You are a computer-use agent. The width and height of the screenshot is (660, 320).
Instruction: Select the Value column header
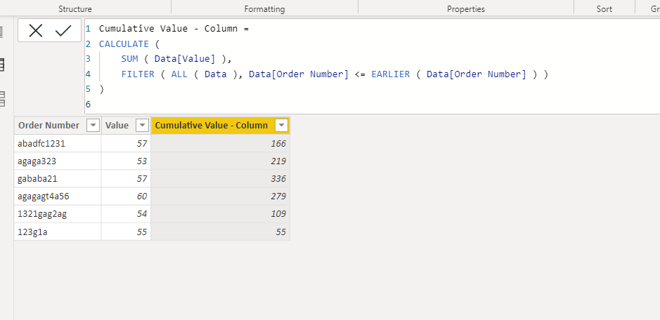tap(126, 126)
